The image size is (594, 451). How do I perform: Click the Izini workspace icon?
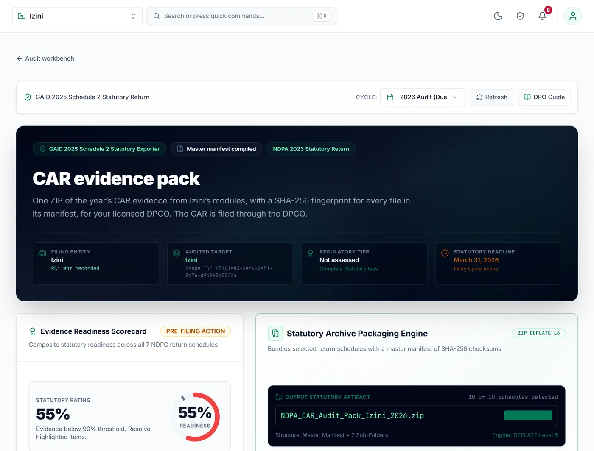(22, 16)
